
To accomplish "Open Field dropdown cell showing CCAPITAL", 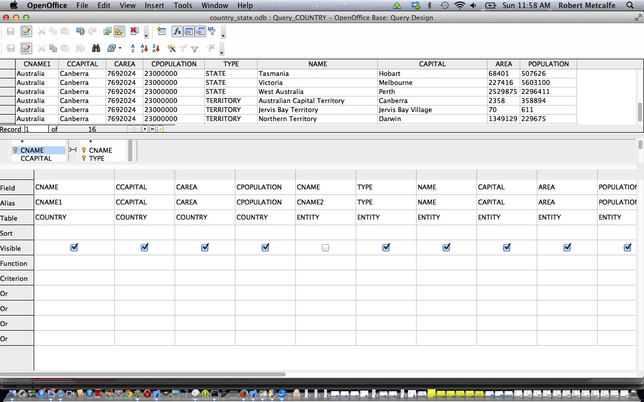I will [x=144, y=187].
